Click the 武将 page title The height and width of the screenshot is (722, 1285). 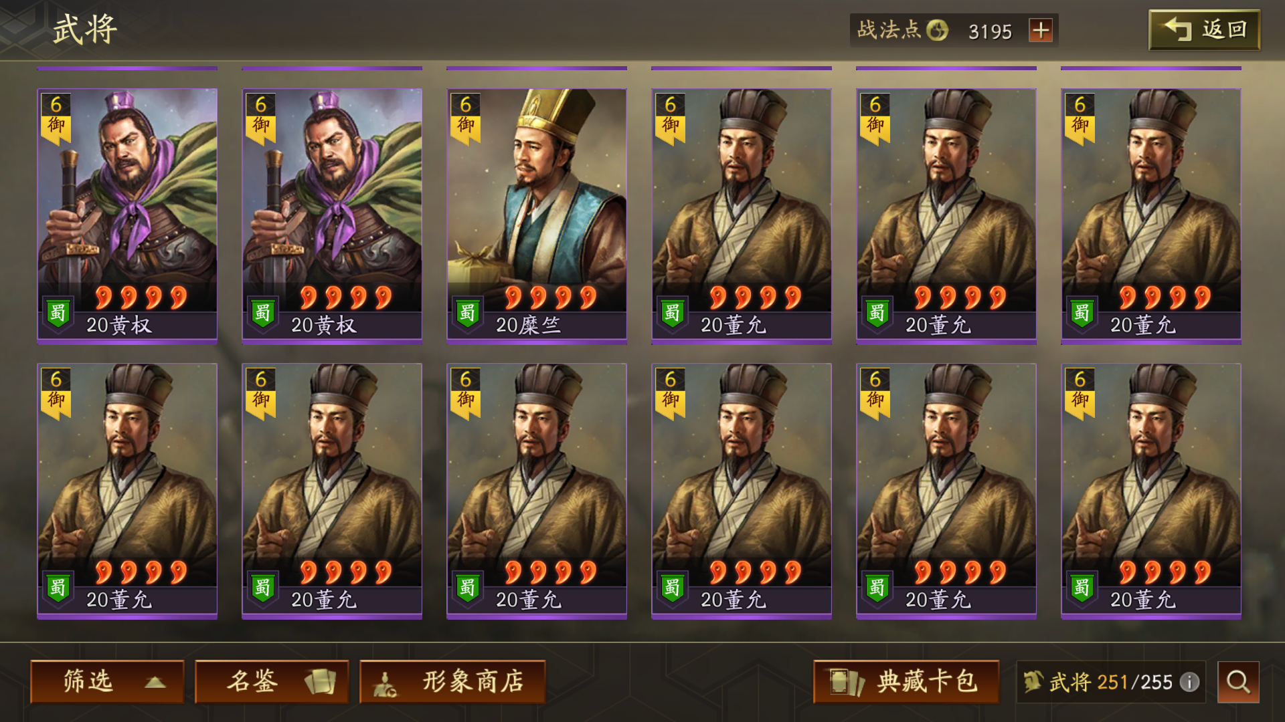tap(86, 30)
